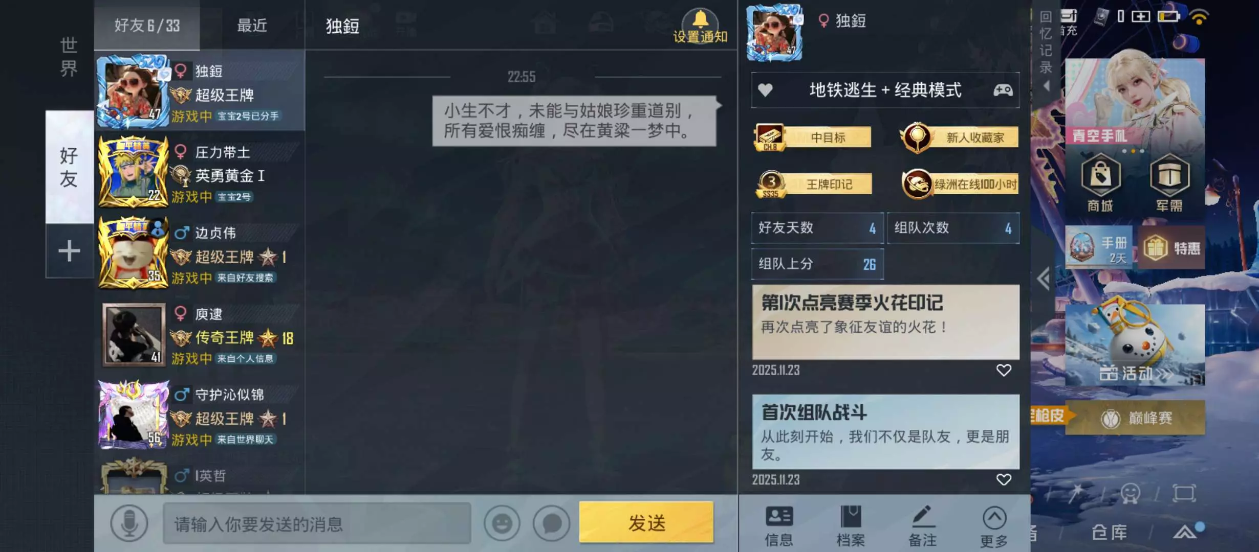Like the 第1次点亮赛季火花印记 memory heart
The height and width of the screenshot is (552, 1259).
click(1004, 370)
